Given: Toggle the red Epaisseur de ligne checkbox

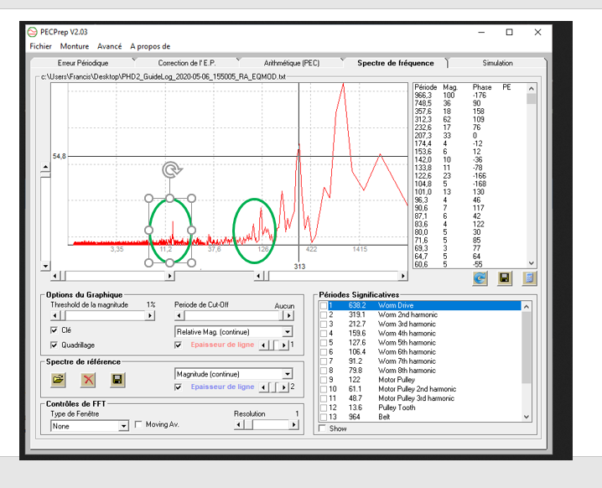Looking at the screenshot, I should [178, 345].
